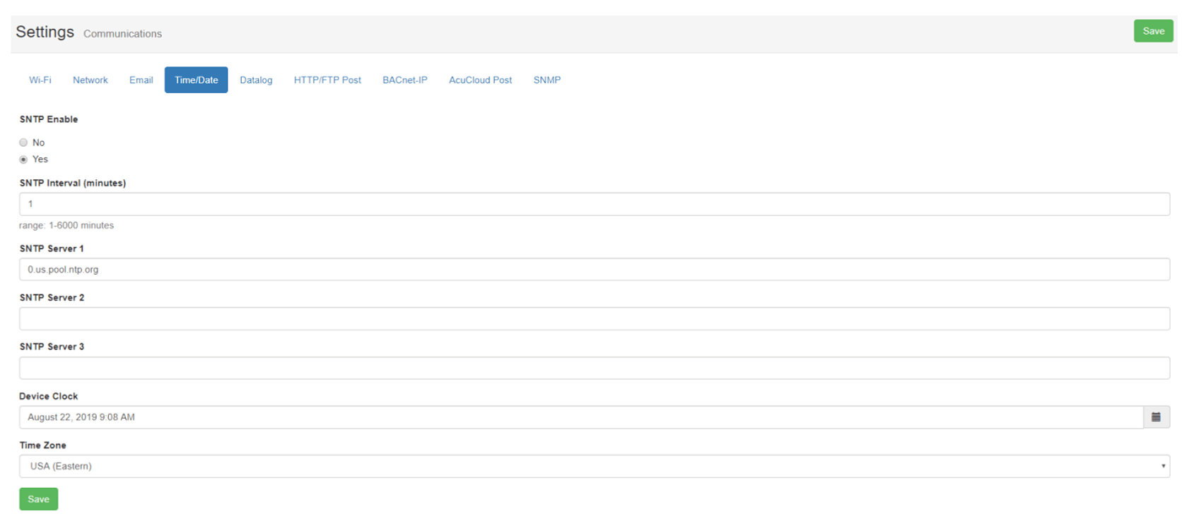Click the empty SNTP Server 2 field
Viewport: 1185px width, 521px height.
pyautogui.click(x=594, y=318)
